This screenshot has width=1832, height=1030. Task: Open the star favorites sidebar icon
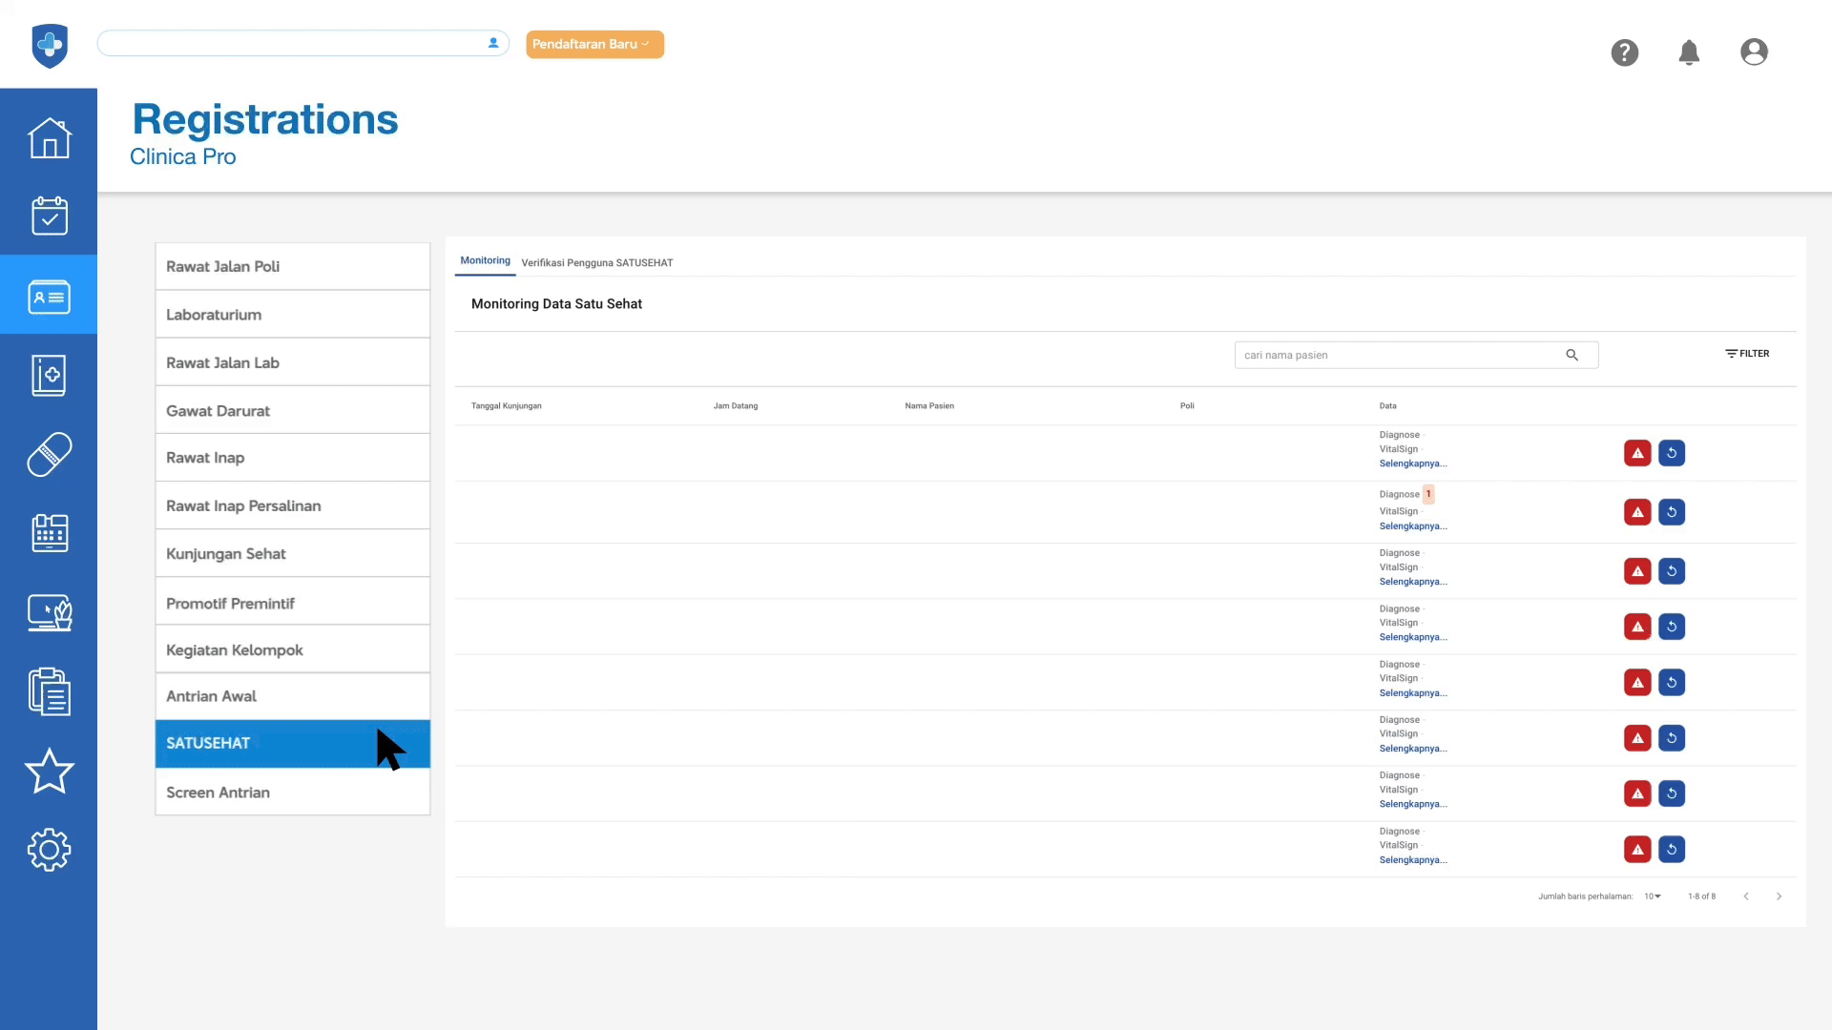pyautogui.click(x=49, y=772)
